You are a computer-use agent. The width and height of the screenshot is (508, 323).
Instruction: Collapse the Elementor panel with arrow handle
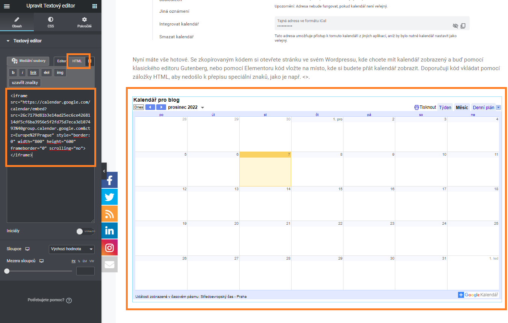coord(104,171)
